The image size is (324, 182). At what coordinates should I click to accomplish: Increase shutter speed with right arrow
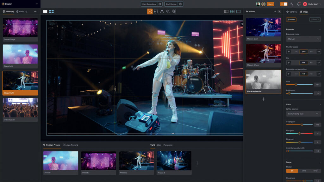tap(319, 52)
